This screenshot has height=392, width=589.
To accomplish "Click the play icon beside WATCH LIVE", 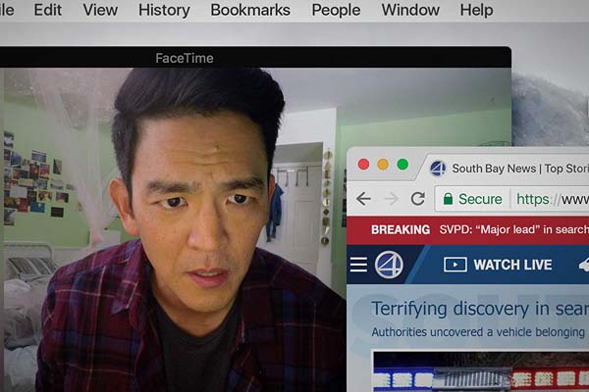I will tap(455, 265).
